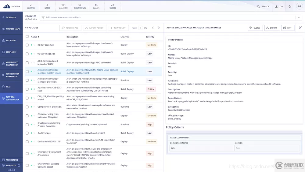Close the policy details panel
The image size is (305, 172).
pos(300,28)
